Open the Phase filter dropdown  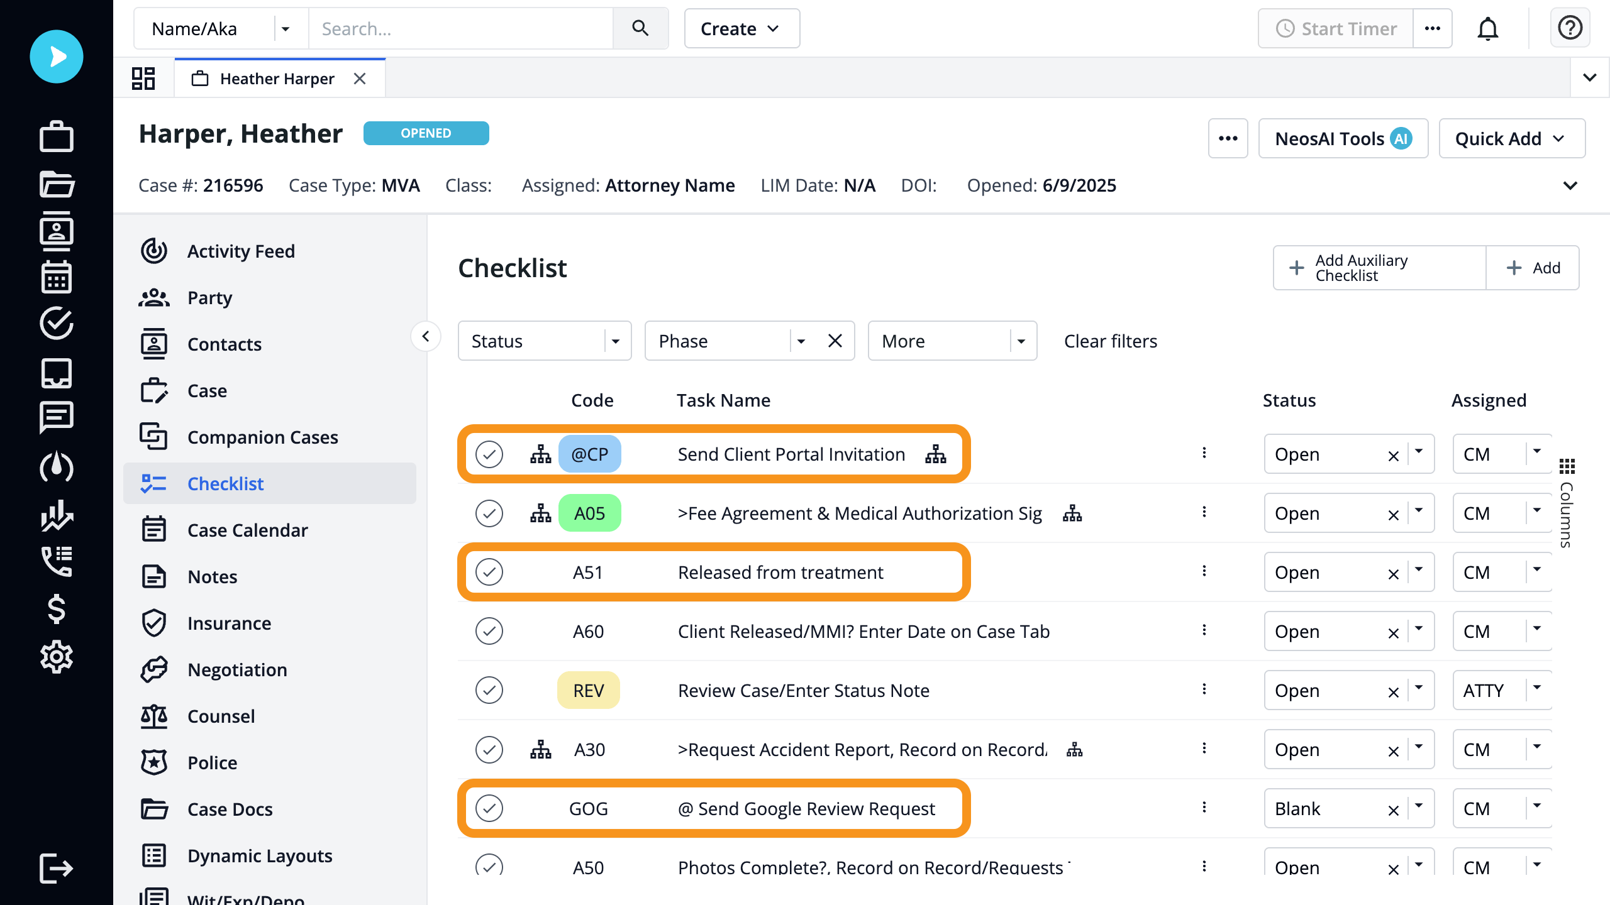pyautogui.click(x=800, y=341)
